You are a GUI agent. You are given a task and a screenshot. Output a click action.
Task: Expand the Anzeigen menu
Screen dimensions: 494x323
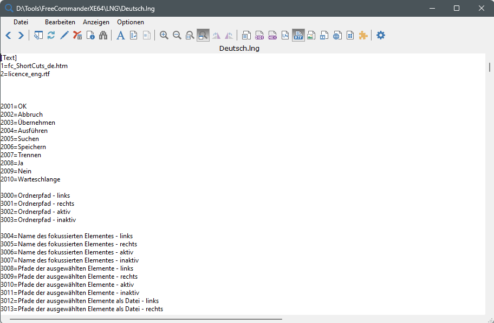[x=96, y=22]
